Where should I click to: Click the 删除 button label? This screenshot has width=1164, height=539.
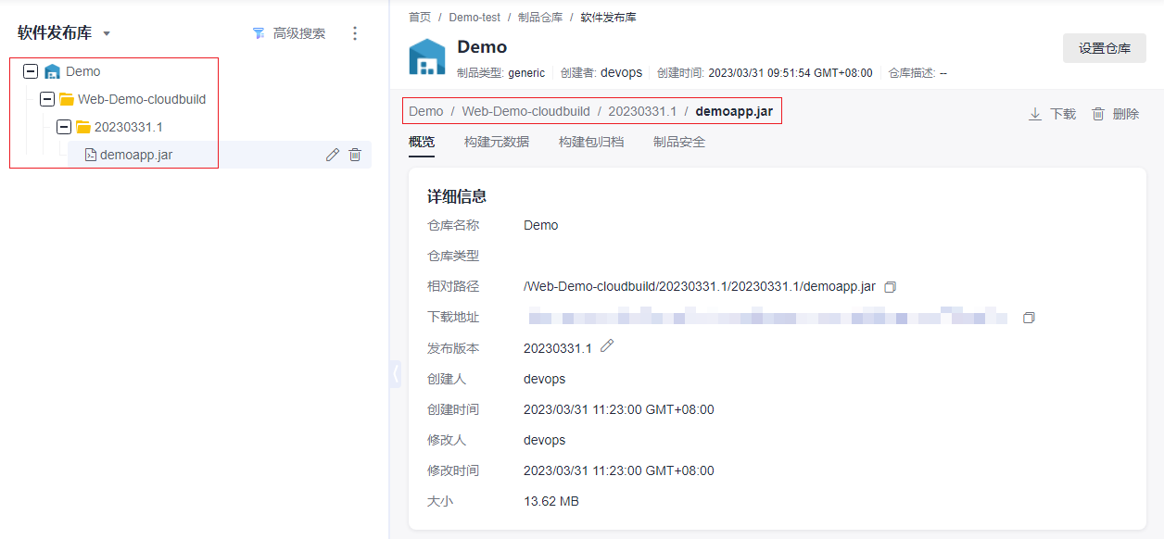(x=1126, y=114)
